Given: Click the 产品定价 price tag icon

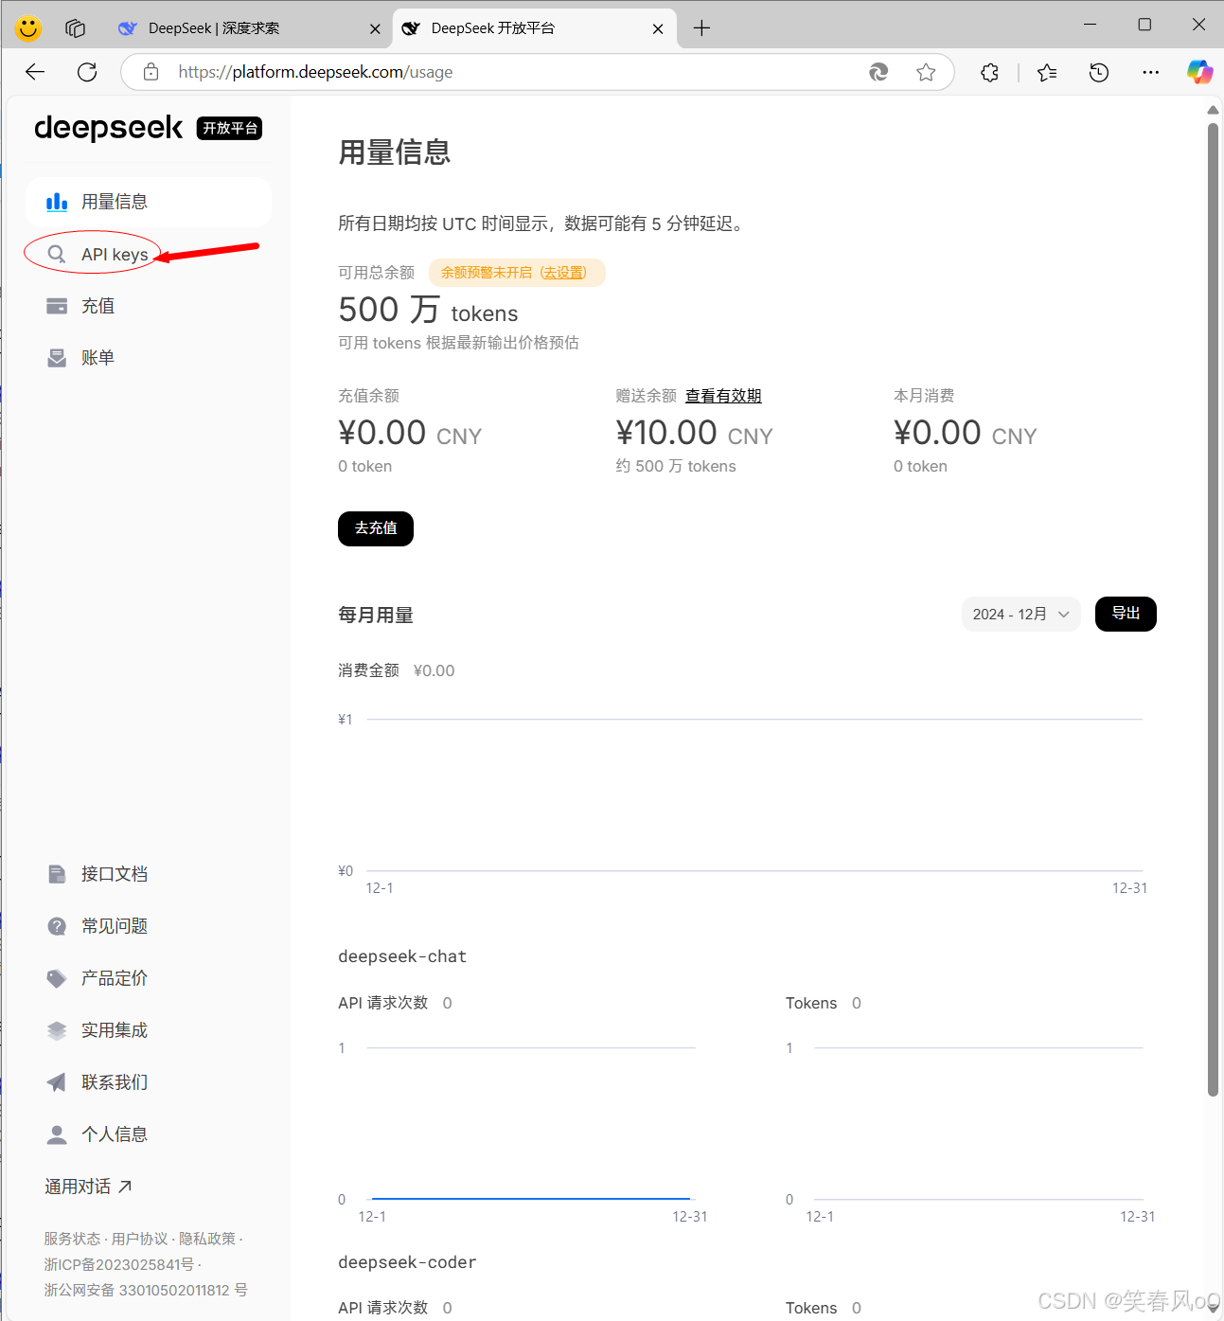Looking at the screenshot, I should point(57,978).
